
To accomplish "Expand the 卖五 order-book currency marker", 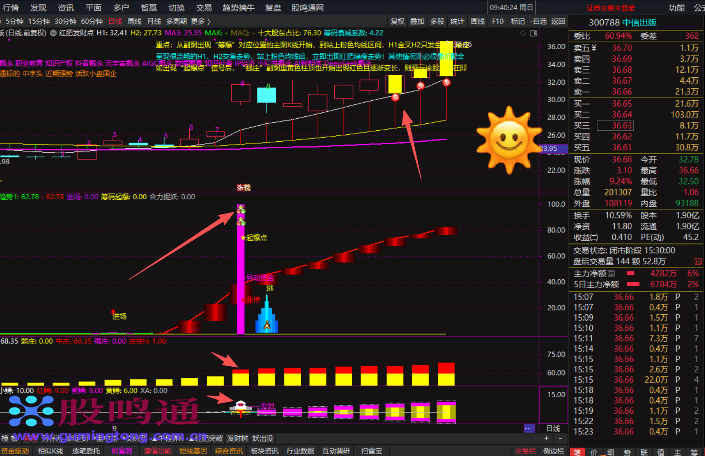I will (594, 48).
